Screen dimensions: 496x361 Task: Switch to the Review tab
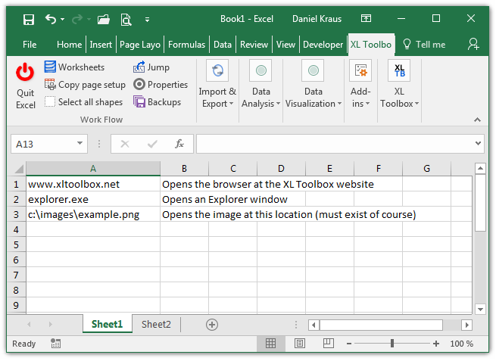tap(254, 45)
